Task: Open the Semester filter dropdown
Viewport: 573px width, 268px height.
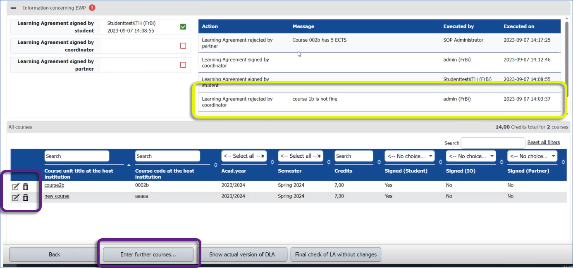Action: coord(301,156)
